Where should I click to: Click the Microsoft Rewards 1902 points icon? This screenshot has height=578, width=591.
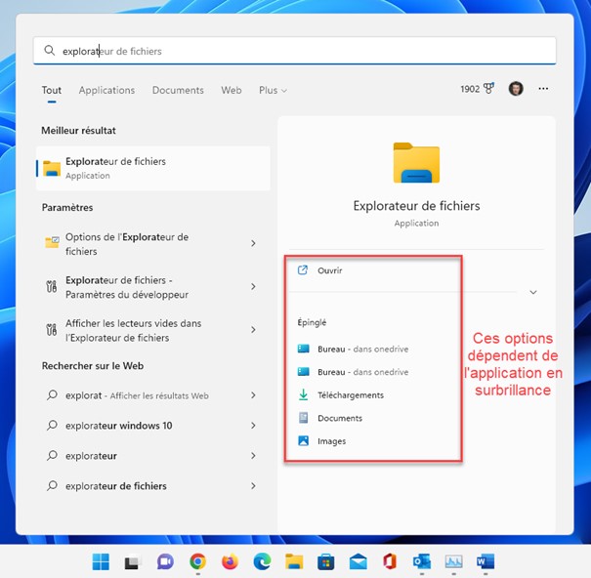[x=474, y=89]
